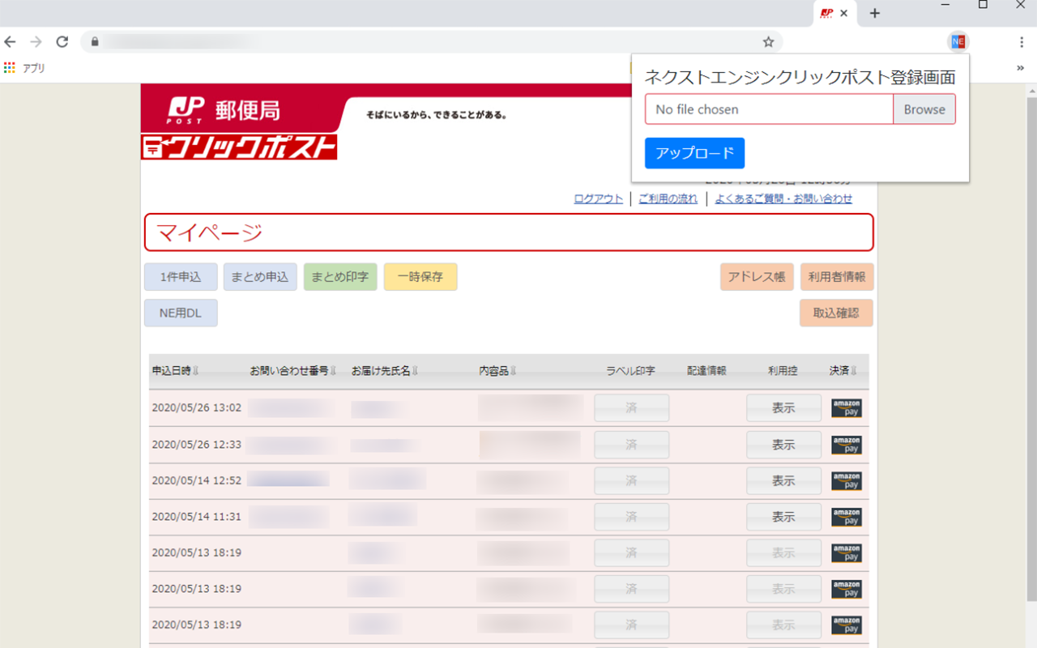
Task: Expand the bookmarks overflow chevron
Action: click(1020, 69)
